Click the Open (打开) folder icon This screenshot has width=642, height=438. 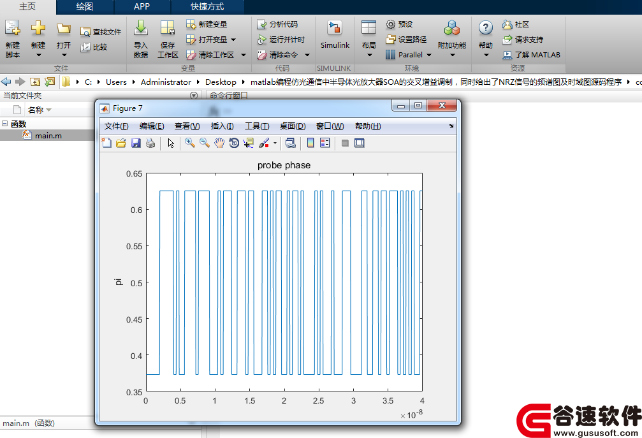[64, 28]
